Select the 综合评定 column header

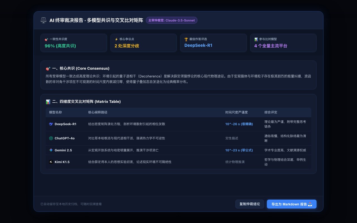(271, 112)
